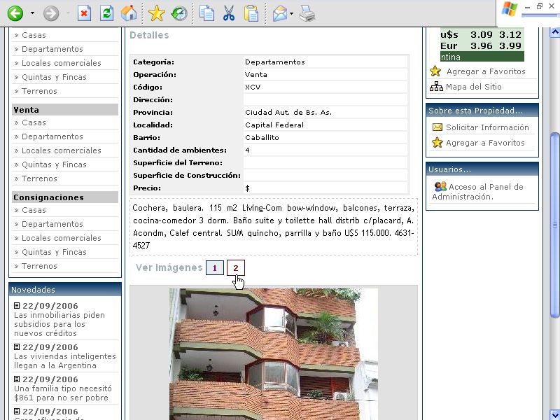Click the 'Capital Federal' Localidad value

click(x=274, y=125)
